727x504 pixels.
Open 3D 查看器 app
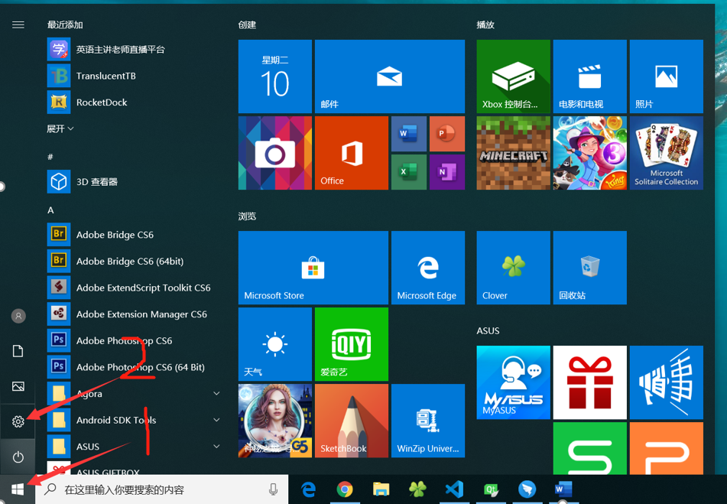(x=134, y=181)
